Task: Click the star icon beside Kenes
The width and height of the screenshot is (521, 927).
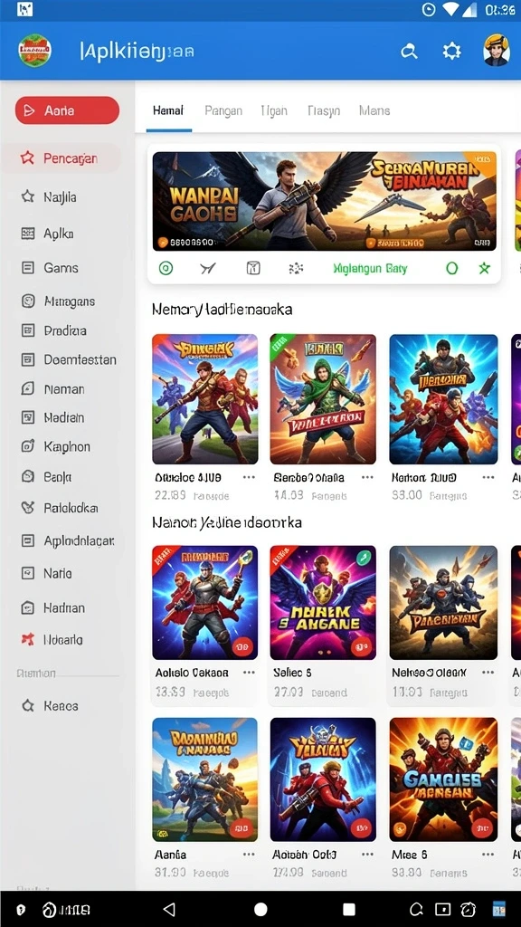Action: coord(28,705)
